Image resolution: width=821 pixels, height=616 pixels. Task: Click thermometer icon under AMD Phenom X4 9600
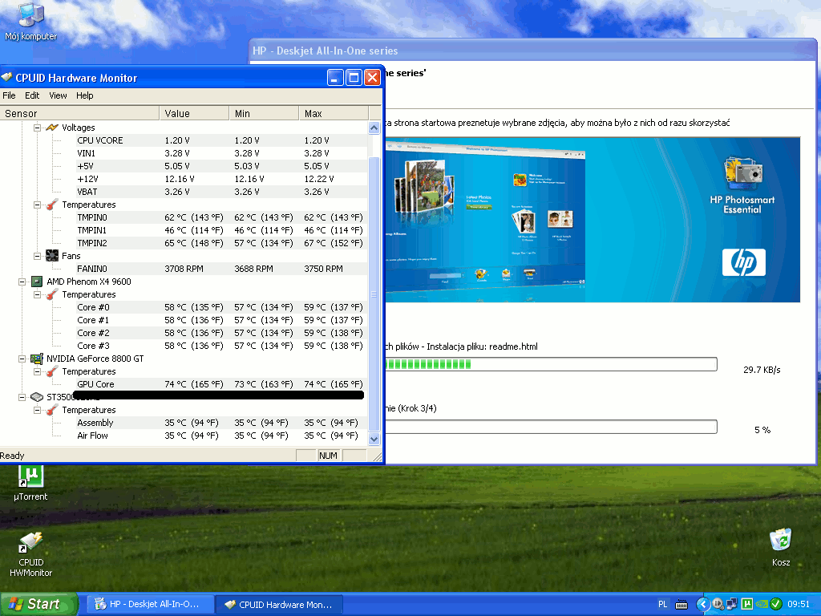point(52,294)
